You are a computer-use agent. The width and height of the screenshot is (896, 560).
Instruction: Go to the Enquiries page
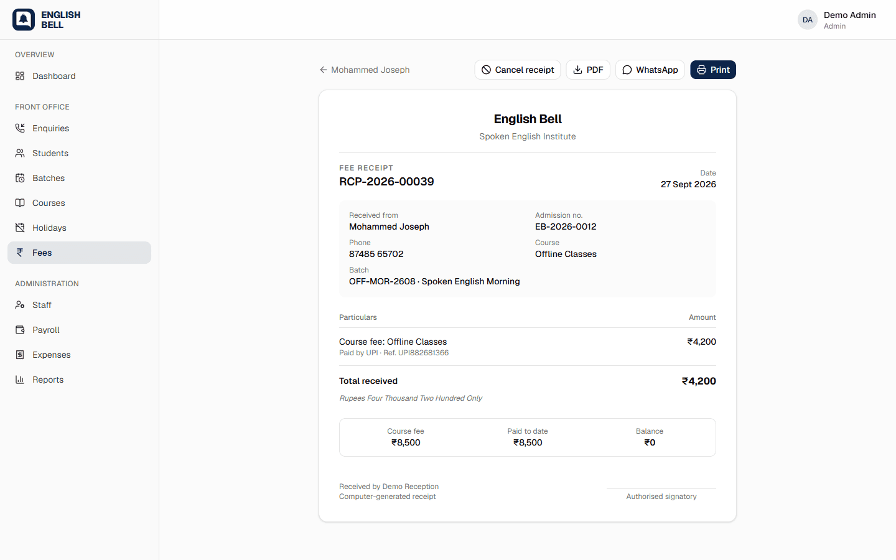pyautogui.click(x=79, y=128)
